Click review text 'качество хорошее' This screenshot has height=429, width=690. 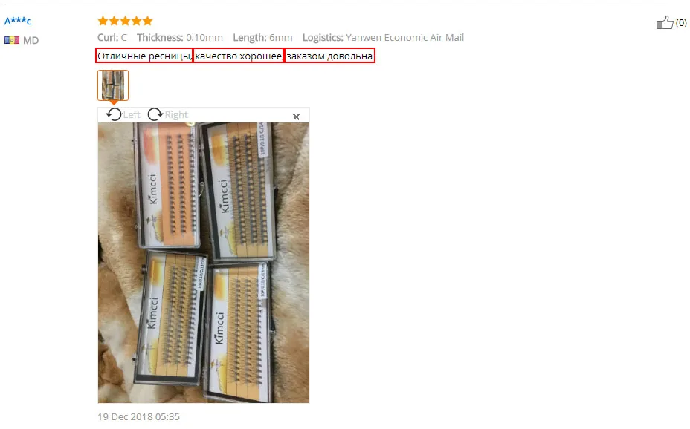pos(238,56)
